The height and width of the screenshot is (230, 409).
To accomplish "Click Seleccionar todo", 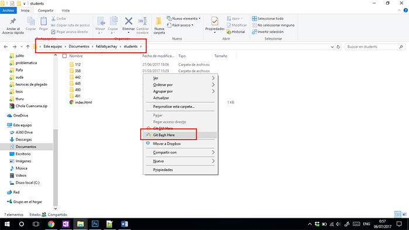I will pos(268,19).
